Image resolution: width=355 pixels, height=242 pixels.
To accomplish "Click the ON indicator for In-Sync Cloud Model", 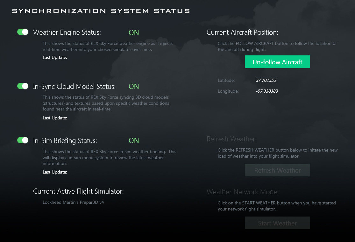I will pos(134,86).
